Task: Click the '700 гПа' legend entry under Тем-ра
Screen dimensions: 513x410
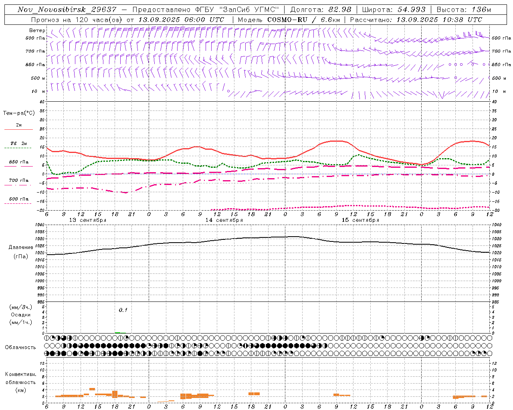Action: point(19,181)
